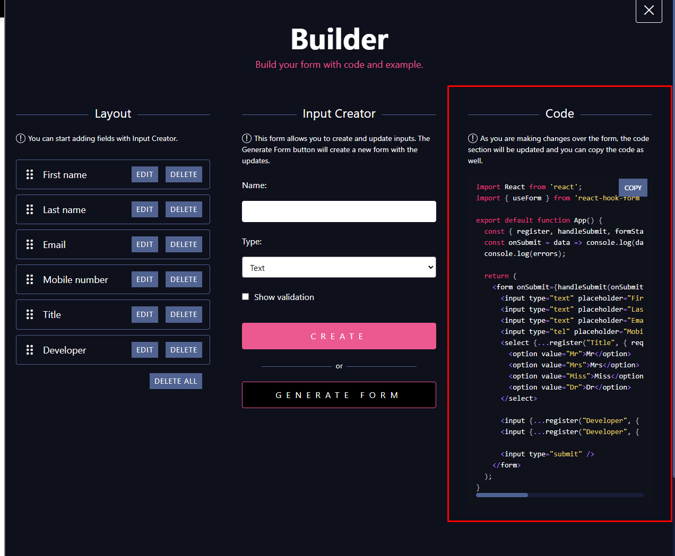The height and width of the screenshot is (556, 675).
Task: Click the info icon in Layout section
Action: click(21, 138)
